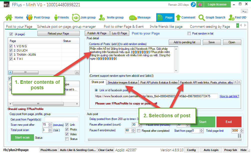Open the Comment up-arrow icon

click(178, 17)
